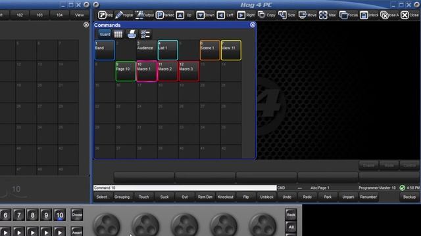Screen dimensions: 421x236
Task: Click Abc Page 1 status text
Action: click(x=320, y=188)
